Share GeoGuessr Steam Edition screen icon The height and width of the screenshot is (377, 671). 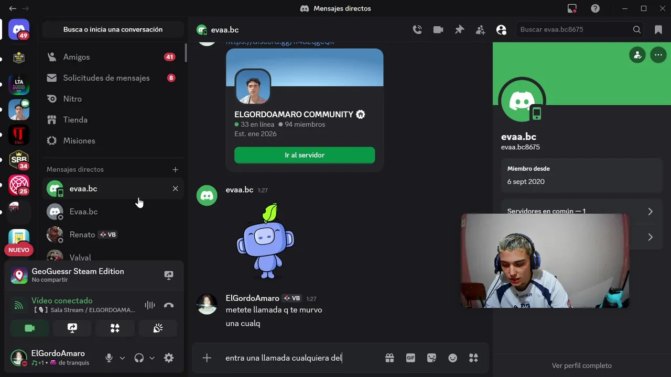point(169,275)
